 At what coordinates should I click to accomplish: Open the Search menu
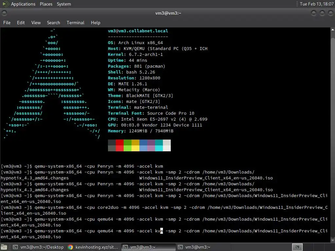point(53,23)
